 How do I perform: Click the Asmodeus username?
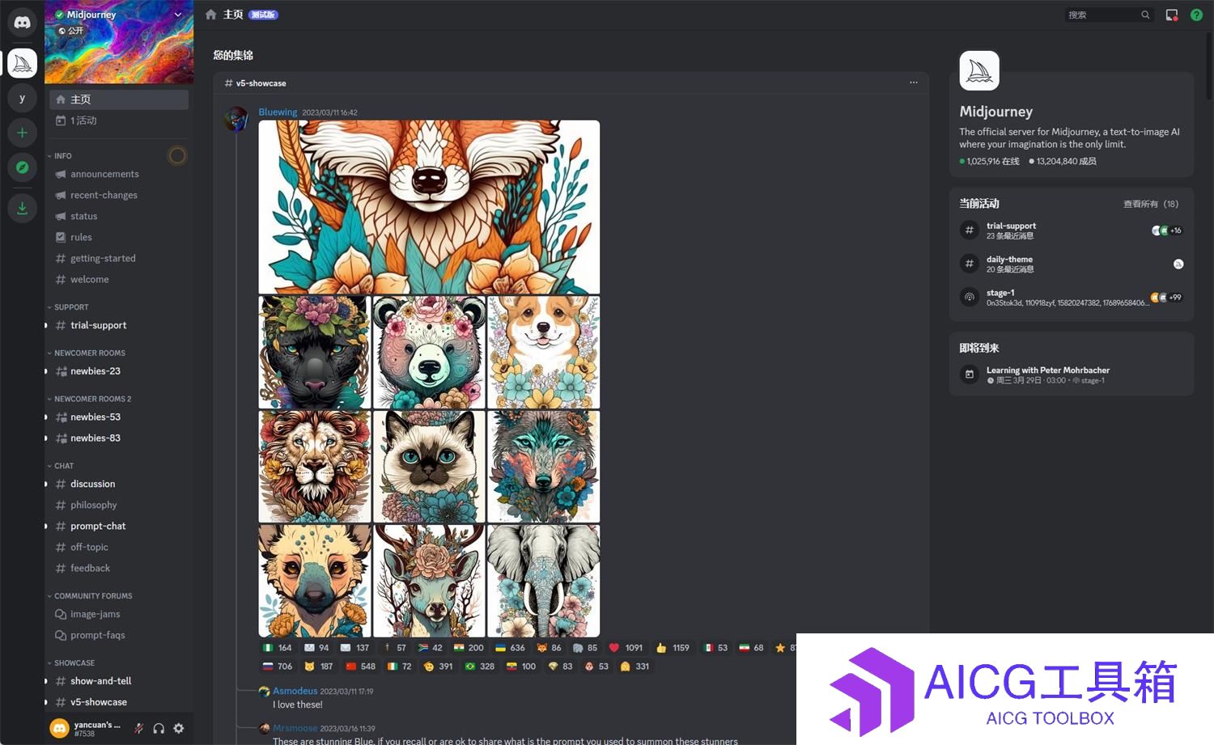click(x=295, y=691)
